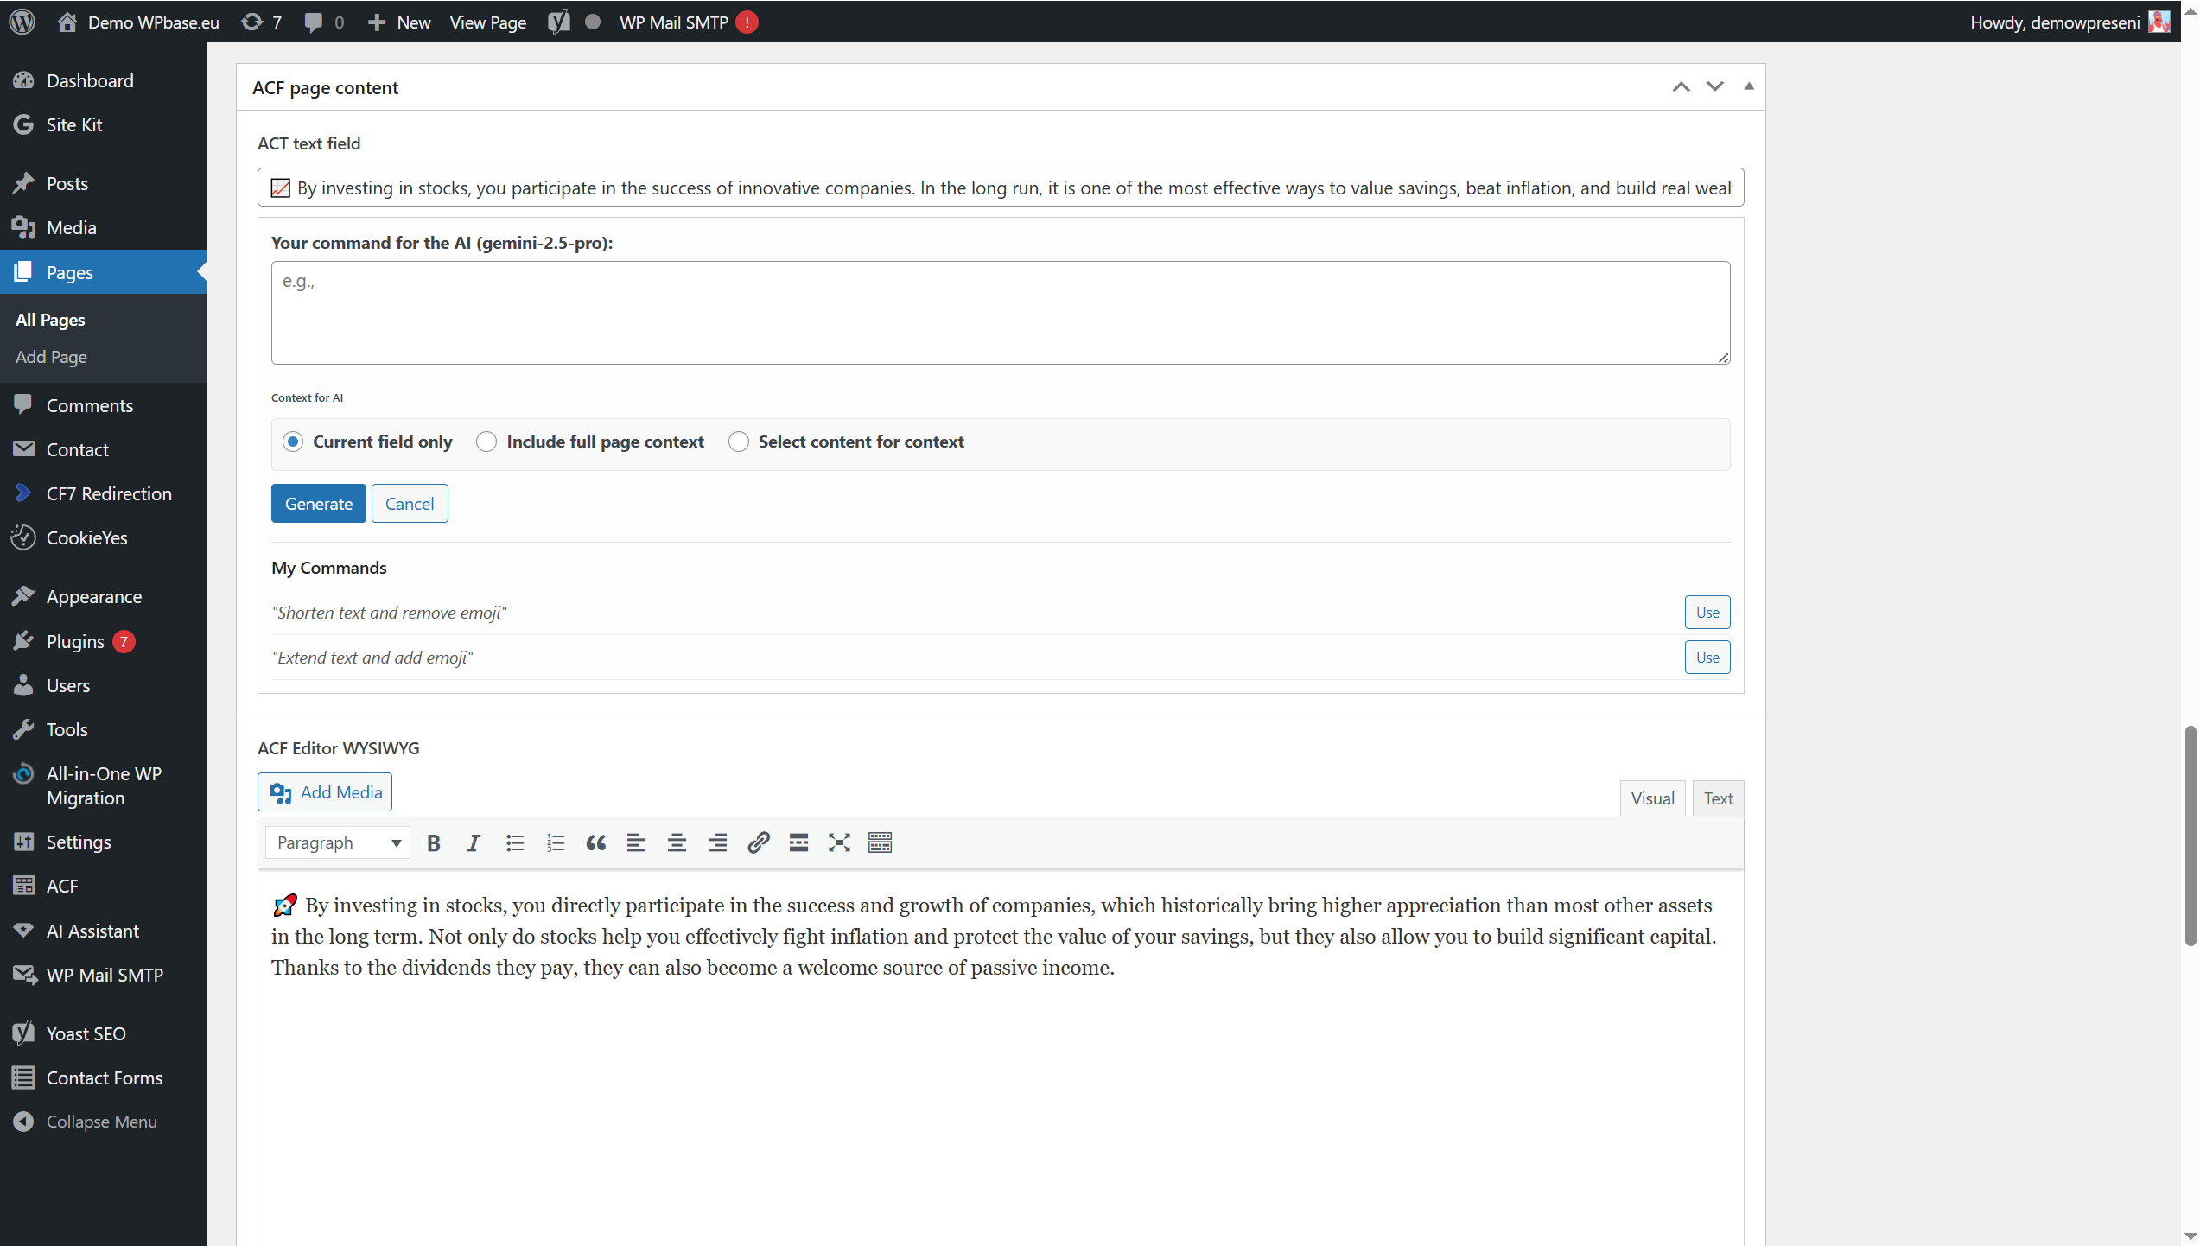Select Current field only radio
2200x1246 pixels.
[293, 442]
